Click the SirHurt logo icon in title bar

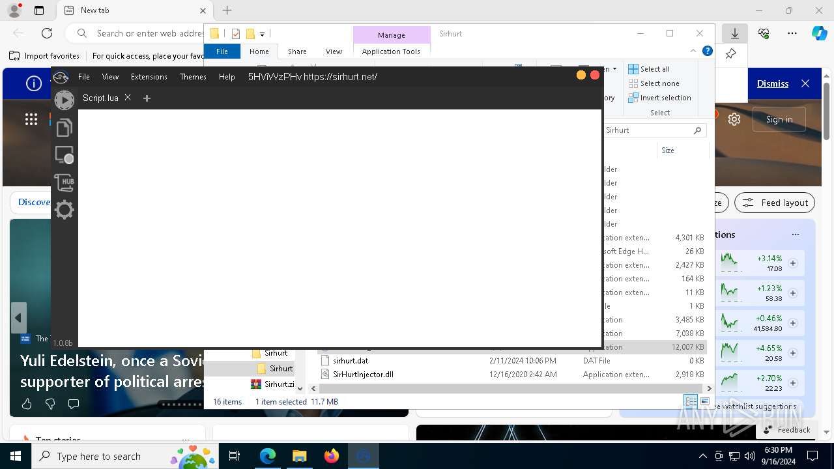tap(61, 77)
